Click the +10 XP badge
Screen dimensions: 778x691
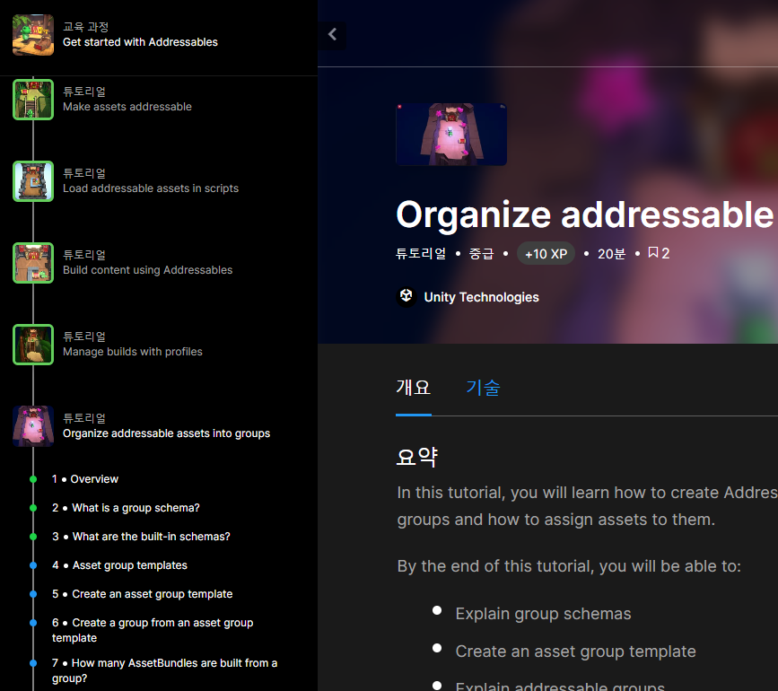pyautogui.click(x=546, y=254)
